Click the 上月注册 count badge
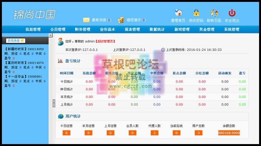The height and width of the screenshot is (146, 261). pos(111,133)
